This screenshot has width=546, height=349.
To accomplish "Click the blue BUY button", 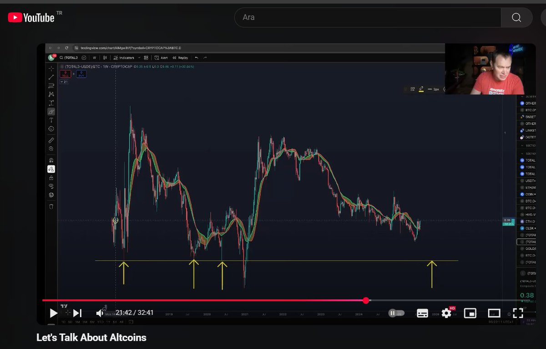I will (x=82, y=74).
